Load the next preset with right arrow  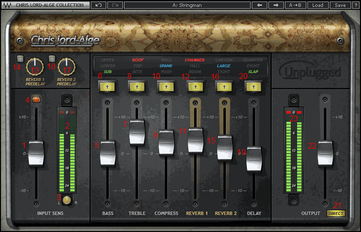tap(276, 5)
